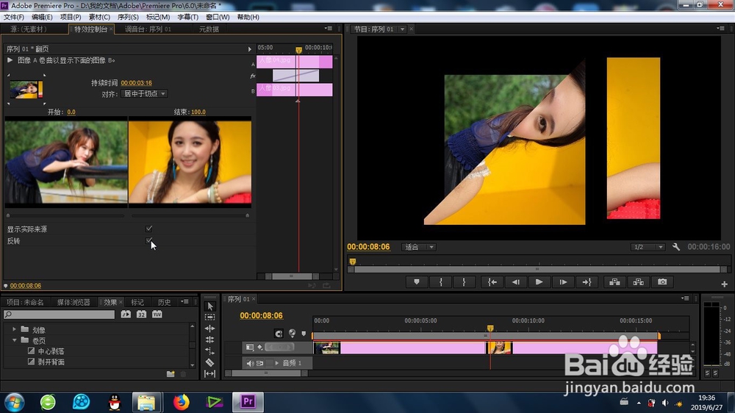Switch to the 元数据 tab
Image resolution: width=735 pixels, height=413 pixels.
pyautogui.click(x=209, y=29)
